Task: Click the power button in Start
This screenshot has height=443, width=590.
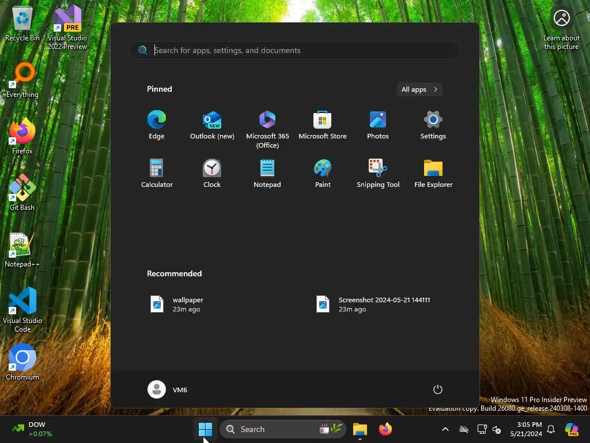Action: (438, 389)
